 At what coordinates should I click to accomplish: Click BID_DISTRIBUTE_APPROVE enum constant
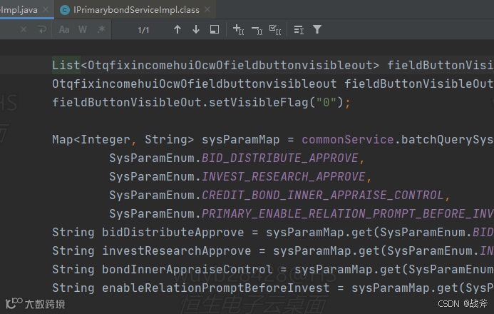click(279, 158)
